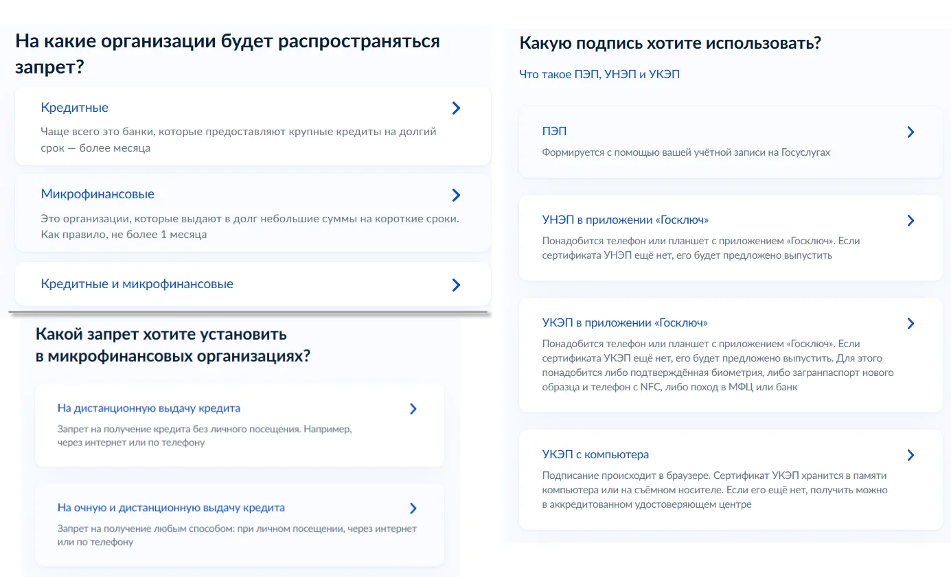This screenshot has height=577, width=951.
Task: Choose the УНЭП в приложении «Госключ» title
Action: (625, 220)
